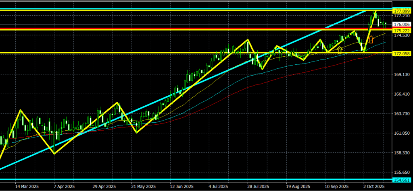Click the current price label 176.006
The image size is (413, 191).
point(401,24)
